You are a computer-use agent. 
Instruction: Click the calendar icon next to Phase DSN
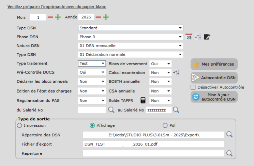pyautogui.click(x=189, y=37)
